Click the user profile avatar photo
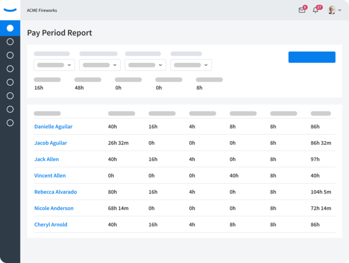The width and height of the screenshot is (349, 263). coord(332,10)
